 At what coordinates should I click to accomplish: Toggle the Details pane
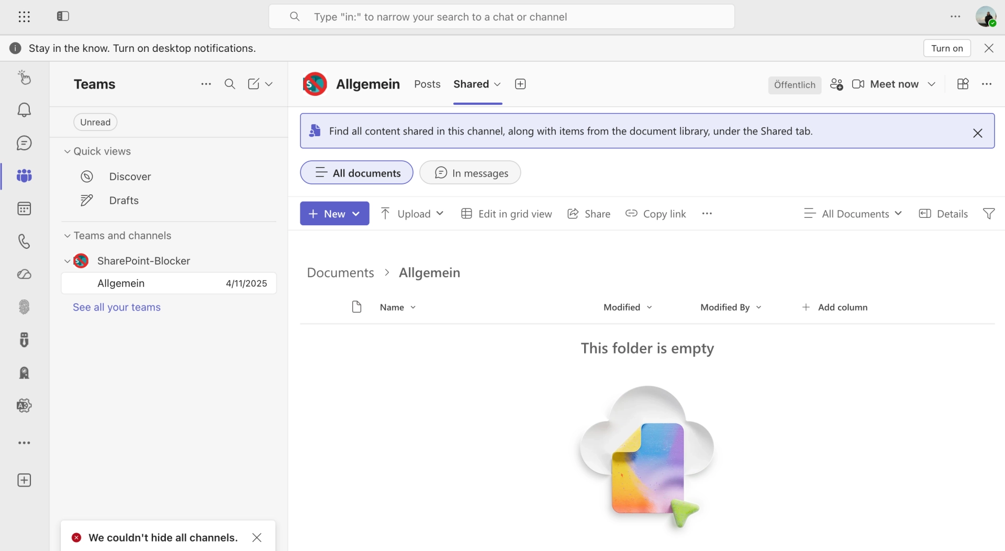pyautogui.click(x=943, y=214)
